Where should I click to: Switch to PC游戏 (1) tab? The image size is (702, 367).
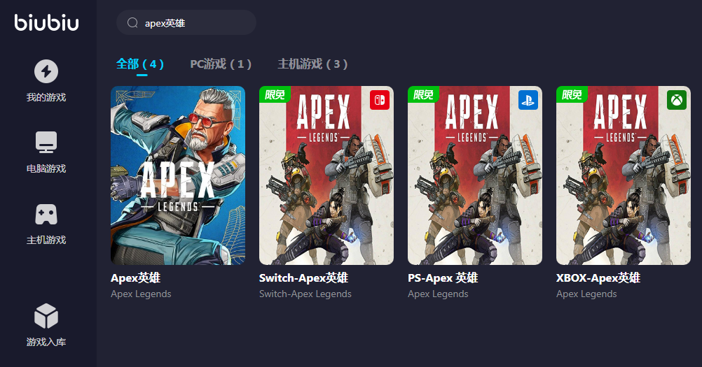[x=221, y=64]
